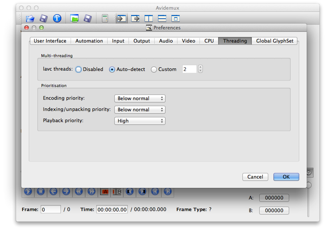Show file information blue info icon
The image size is (328, 229).
coord(57,18)
